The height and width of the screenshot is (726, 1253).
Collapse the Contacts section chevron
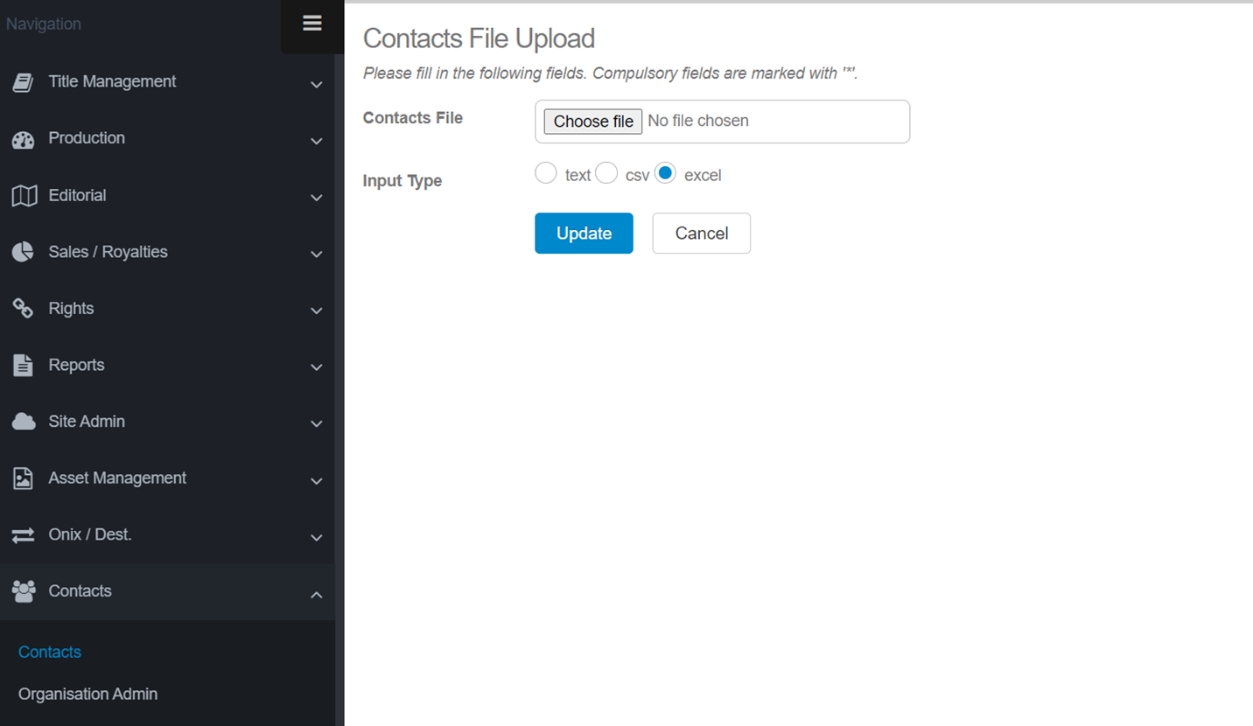(317, 595)
